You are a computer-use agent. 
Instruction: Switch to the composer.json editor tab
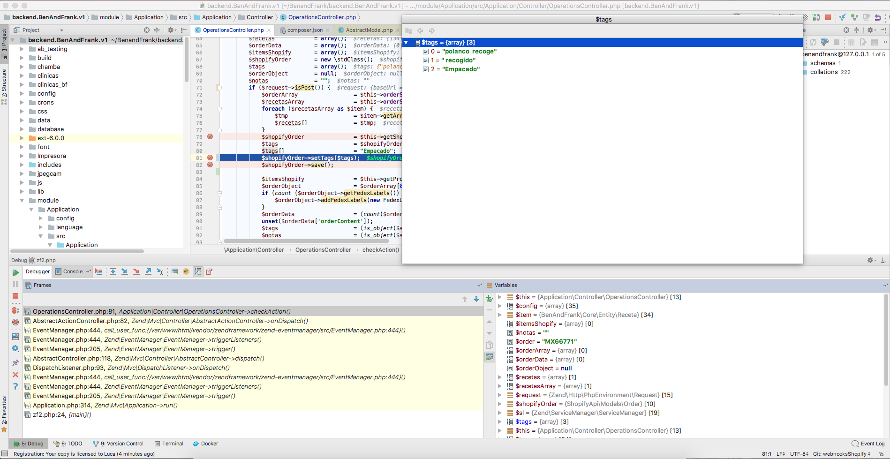tap(304, 30)
